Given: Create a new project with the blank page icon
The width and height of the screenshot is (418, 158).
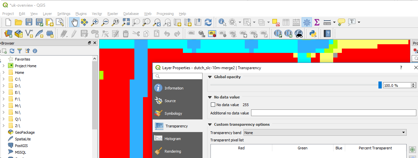Looking at the screenshot, I should pos(8,22).
